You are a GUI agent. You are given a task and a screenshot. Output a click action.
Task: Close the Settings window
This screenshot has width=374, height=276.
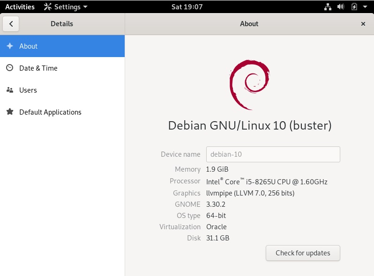pyautogui.click(x=363, y=24)
